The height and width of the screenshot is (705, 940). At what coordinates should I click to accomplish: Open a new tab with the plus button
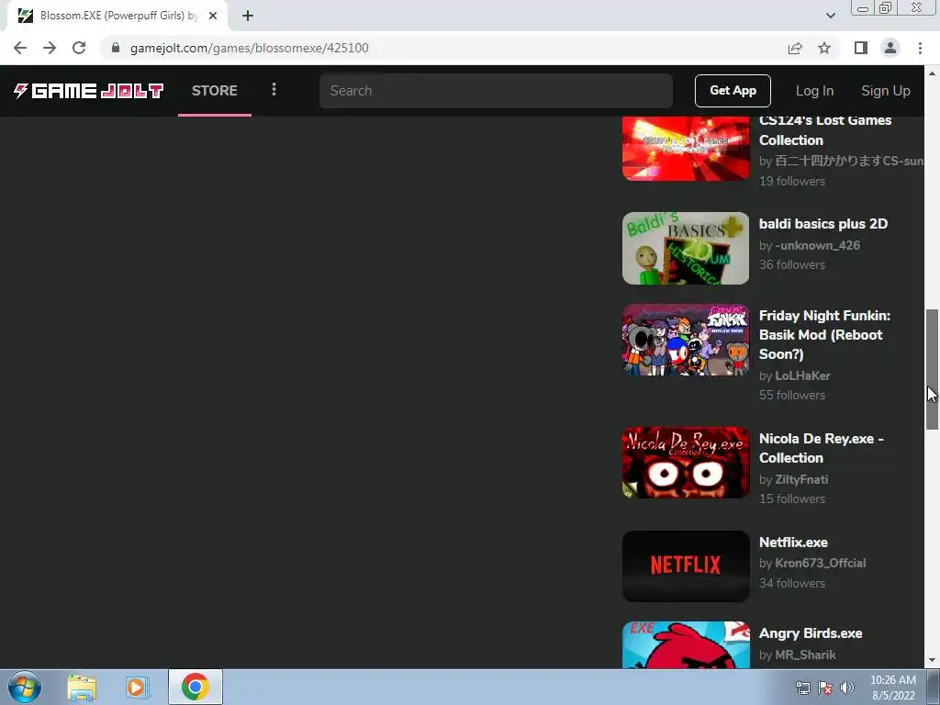tap(248, 16)
